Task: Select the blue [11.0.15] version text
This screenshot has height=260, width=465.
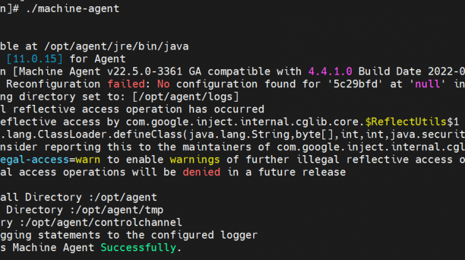Action: click(35, 59)
